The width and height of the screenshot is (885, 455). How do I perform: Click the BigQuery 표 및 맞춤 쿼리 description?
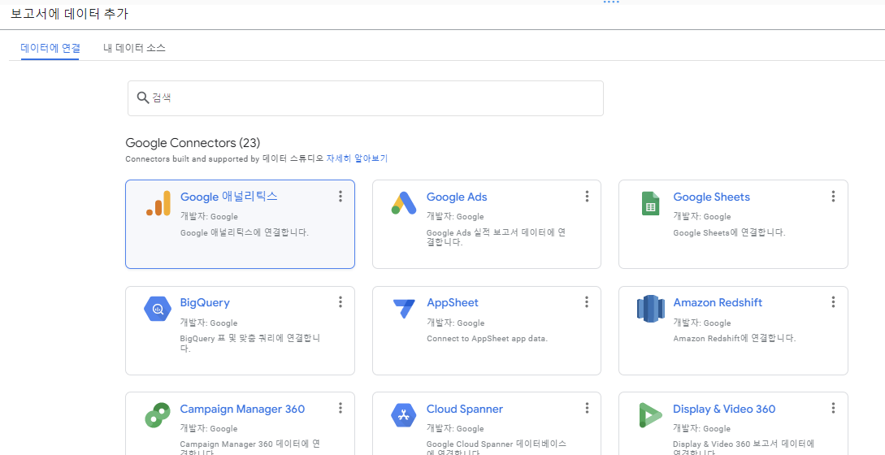[x=250, y=343]
